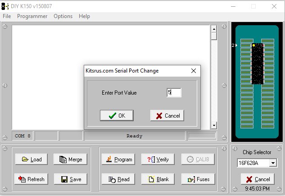The image size is (285, 196).
Task: Click the vertical scrollbar thumb
Action: point(214,36)
